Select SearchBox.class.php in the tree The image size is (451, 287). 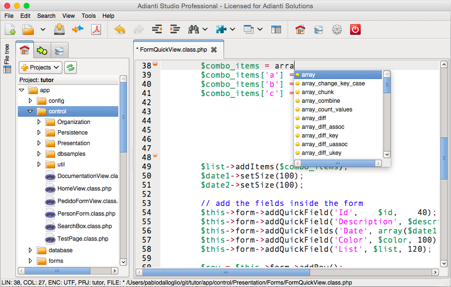point(85,226)
